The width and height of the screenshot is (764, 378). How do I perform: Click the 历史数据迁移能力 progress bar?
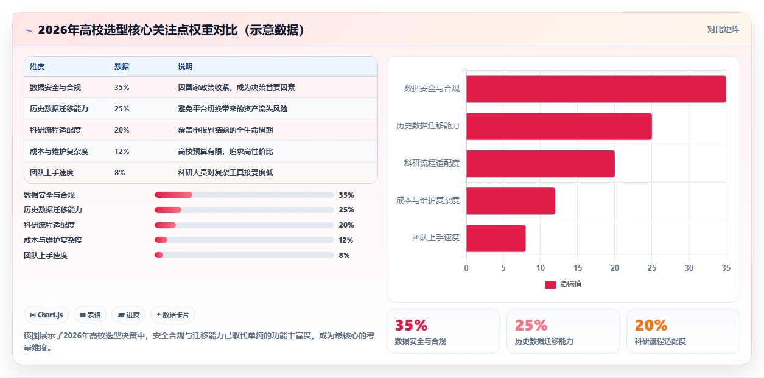point(244,210)
